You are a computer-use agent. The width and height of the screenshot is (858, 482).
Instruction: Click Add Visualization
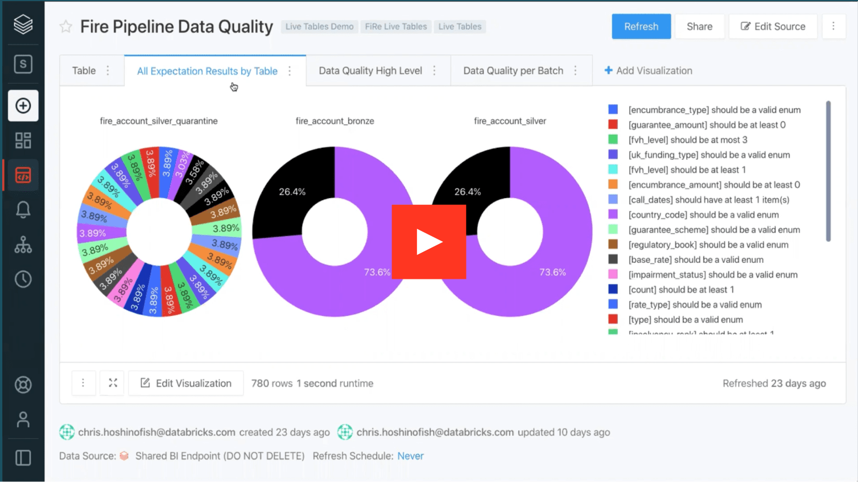click(648, 71)
